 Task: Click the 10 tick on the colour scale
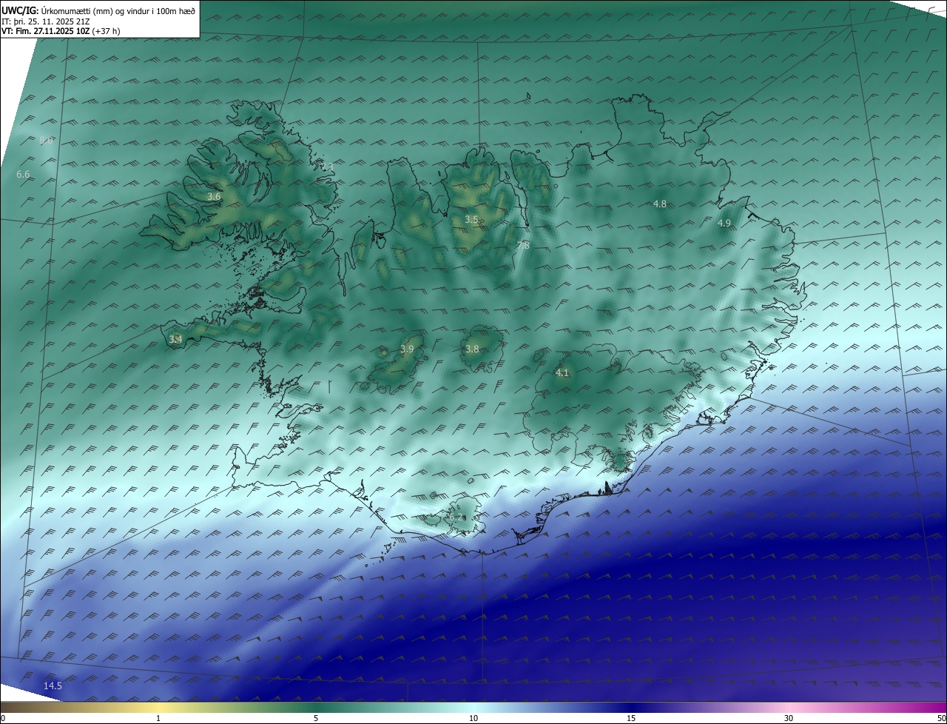(x=473, y=718)
